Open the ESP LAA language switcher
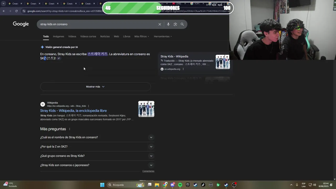Screen dimensions: 336x189 point(303,185)
